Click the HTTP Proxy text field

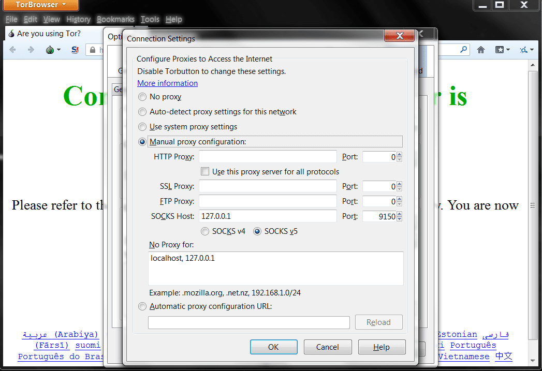(268, 156)
